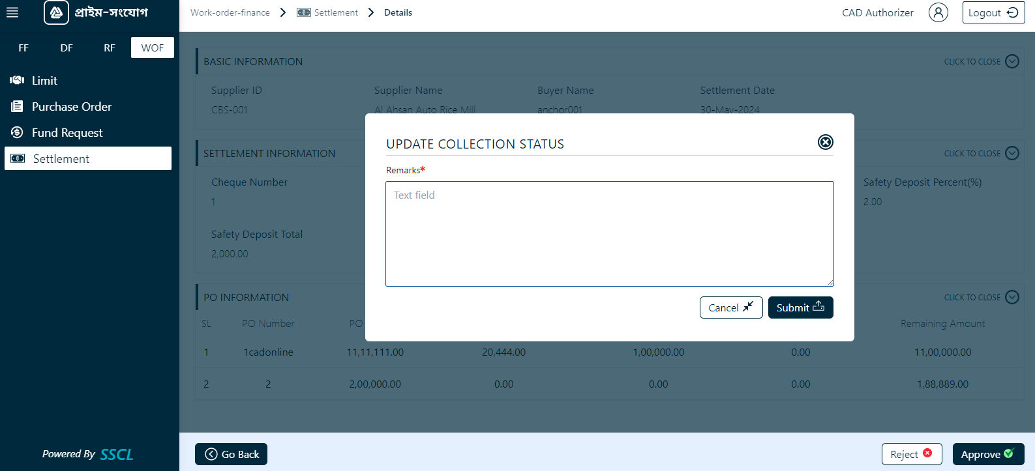This screenshot has height=471, width=1035.
Task: Submit the collection status remarks
Action: [801, 307]
